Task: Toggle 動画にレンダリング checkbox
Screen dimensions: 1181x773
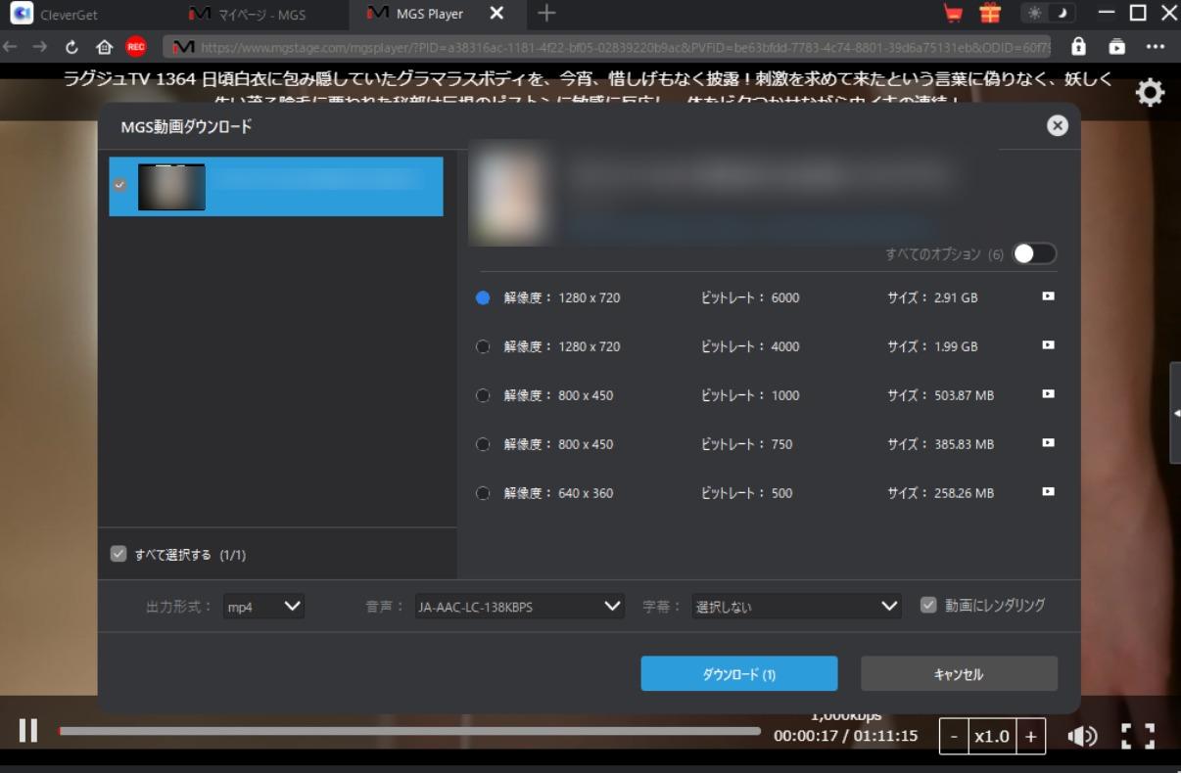Action: pyautogui.click(x=928, y=605)
